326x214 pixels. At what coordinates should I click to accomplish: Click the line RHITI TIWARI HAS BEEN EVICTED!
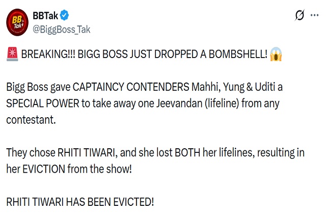point(80,202)
